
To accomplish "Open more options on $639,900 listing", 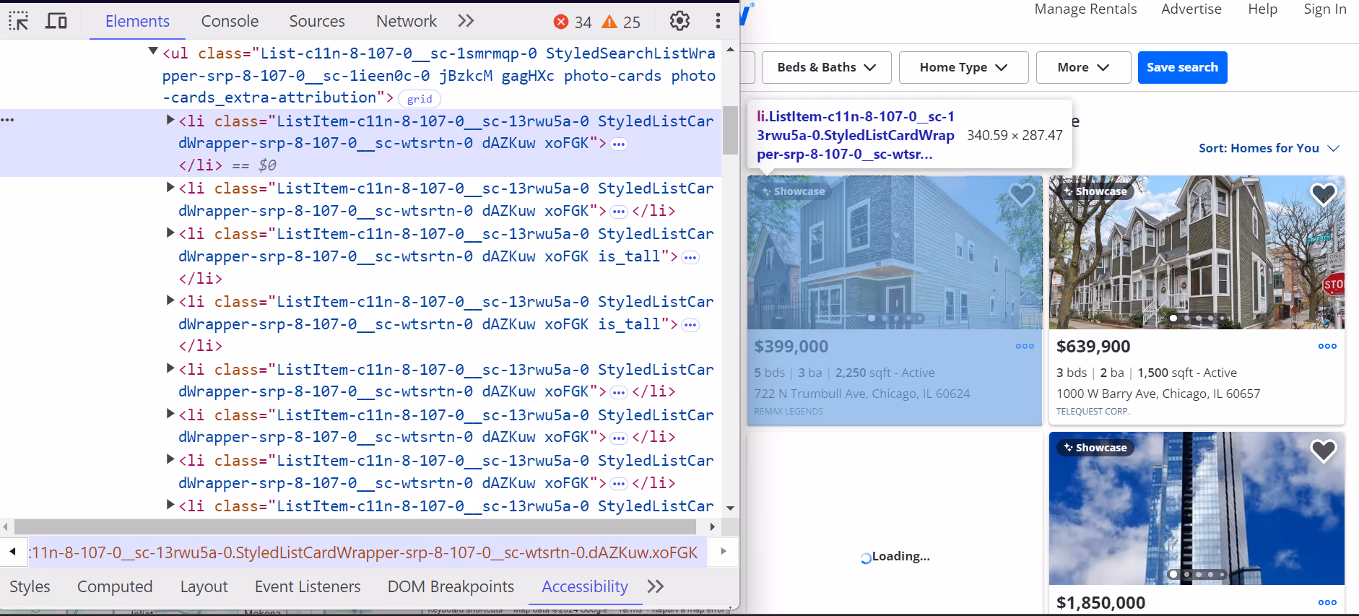I will (1327, 346).
